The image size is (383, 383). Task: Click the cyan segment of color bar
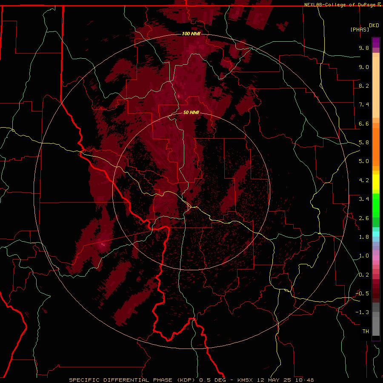[376, 234]
